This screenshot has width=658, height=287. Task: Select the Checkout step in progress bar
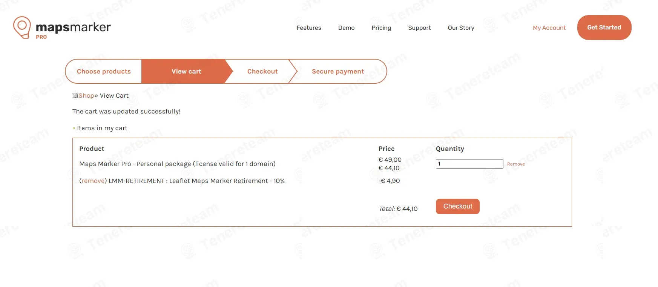coord(262,71)
